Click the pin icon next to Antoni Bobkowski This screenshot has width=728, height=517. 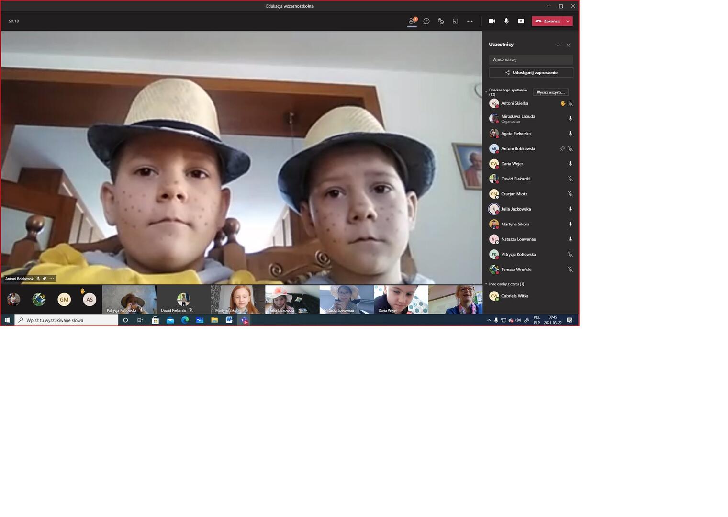562,149
